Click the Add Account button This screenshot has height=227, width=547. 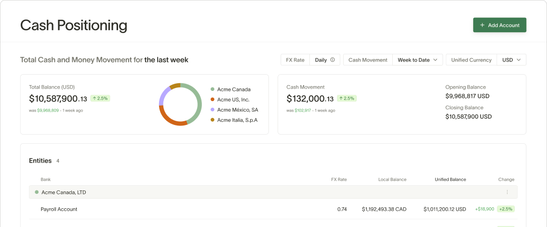(x=500, y=25)
